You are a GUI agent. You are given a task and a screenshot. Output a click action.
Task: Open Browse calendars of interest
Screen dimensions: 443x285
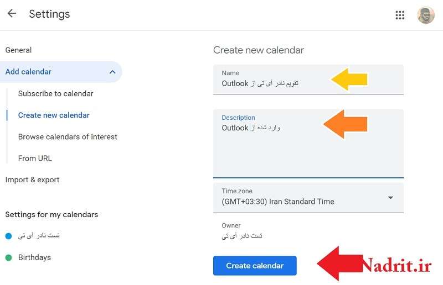pos(68,137)
